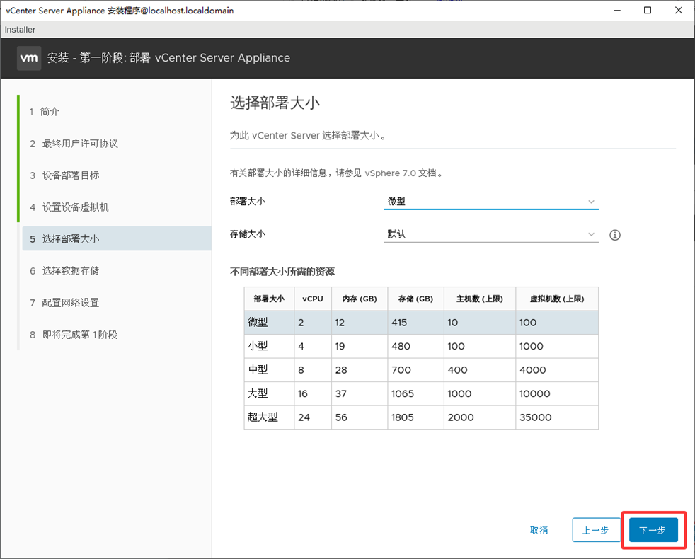The image size is (695, 559).
Task: Go to step 3 设备部署目标
Action: pyautogui.click(x=70, y=175)
